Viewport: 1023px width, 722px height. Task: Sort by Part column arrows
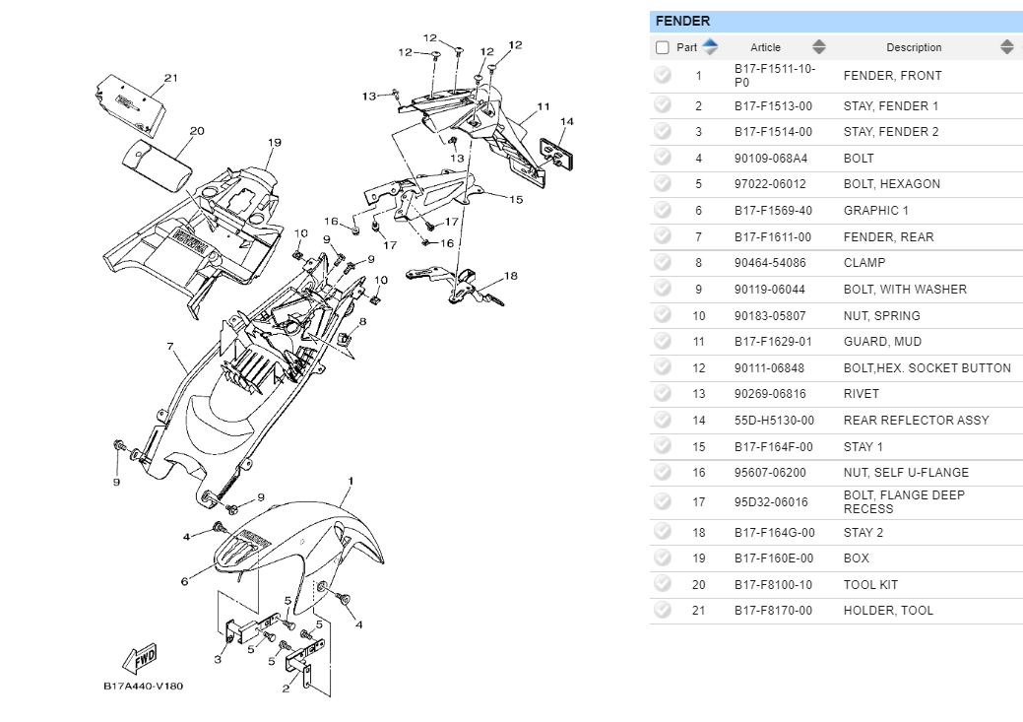pyautogui.click(x=710, y=47)
